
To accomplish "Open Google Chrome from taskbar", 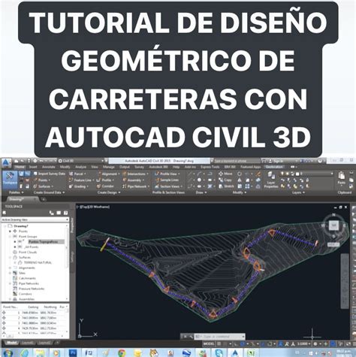I will pos(122,353).
